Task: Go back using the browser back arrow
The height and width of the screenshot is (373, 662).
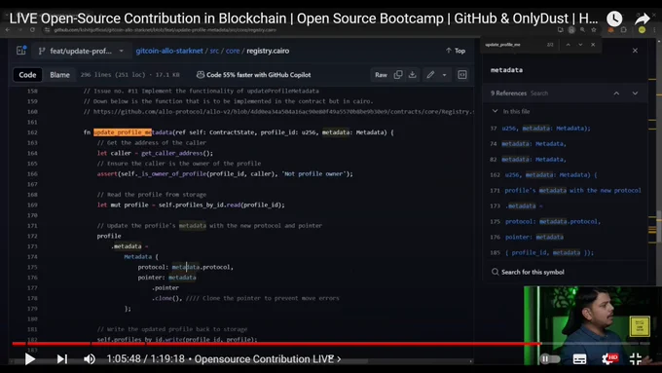Action: coord(8,29)
